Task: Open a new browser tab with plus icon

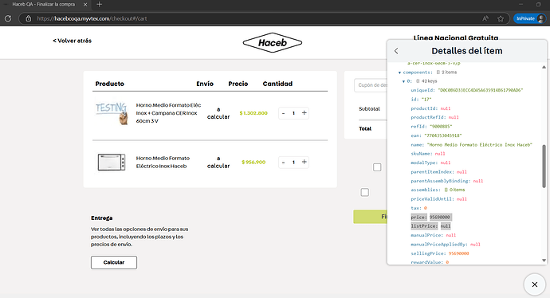Action: [100, 5]
